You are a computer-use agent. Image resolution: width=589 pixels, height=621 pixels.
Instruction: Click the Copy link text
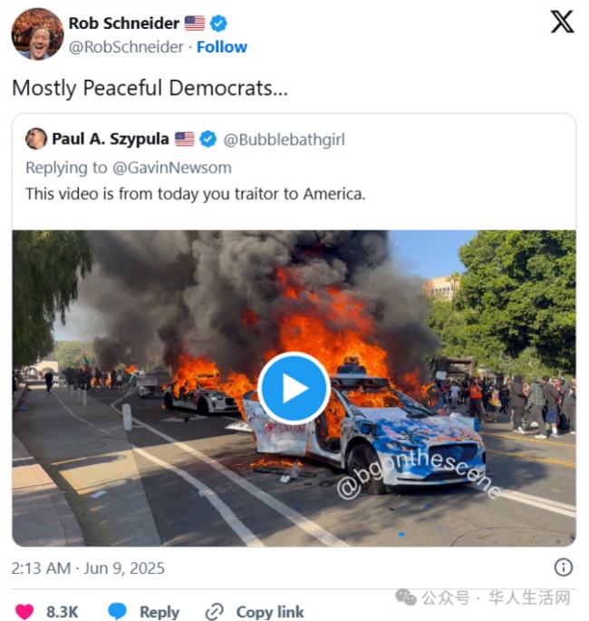point(270,612)
